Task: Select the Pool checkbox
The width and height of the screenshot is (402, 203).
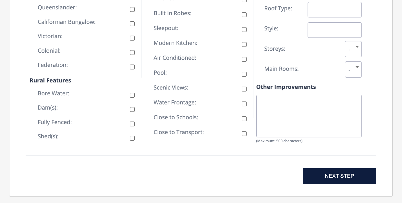Action: pos(244,74)
